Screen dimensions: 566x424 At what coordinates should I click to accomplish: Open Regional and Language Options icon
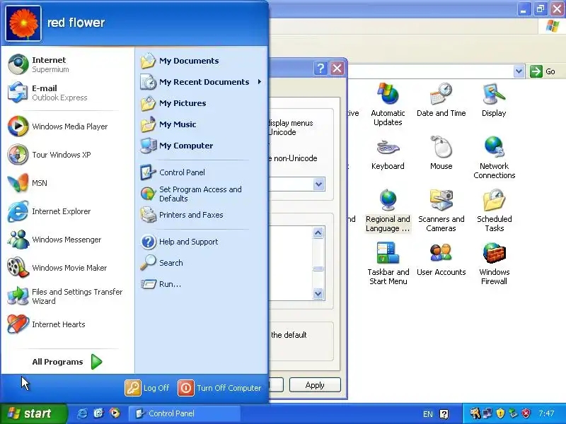coord(388,211)
